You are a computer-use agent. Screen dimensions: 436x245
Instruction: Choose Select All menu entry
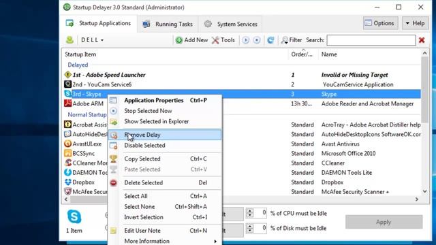tap(165, 196)
